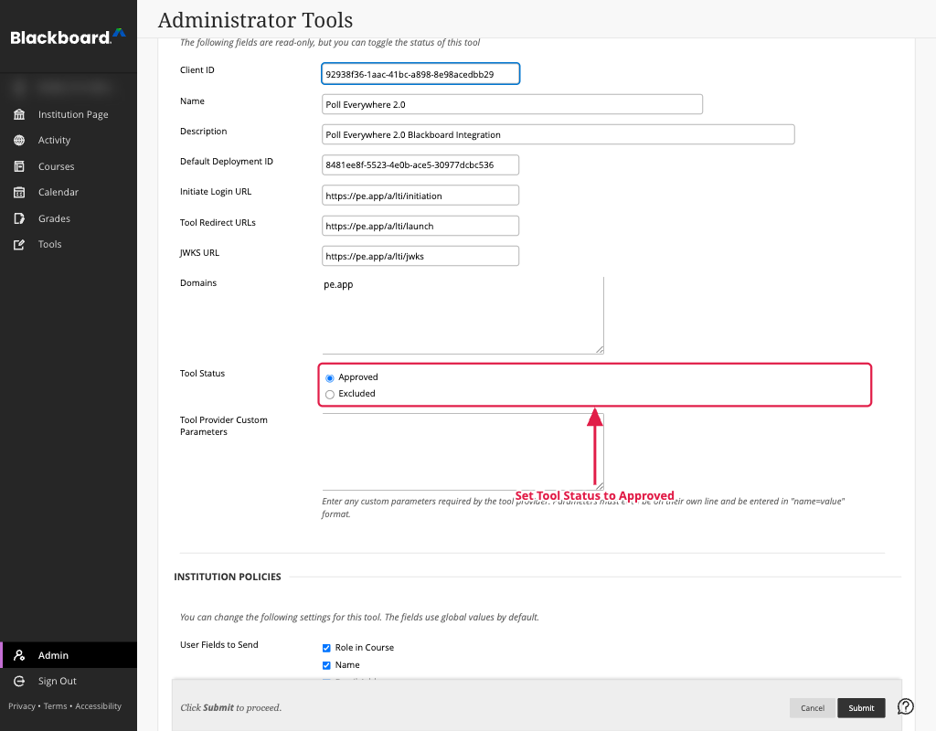This screenshot has height=731, width=936.
Task: Click the Grades sheet icon
Action: point(19,218)
